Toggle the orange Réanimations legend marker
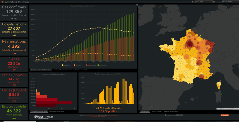This screenshot has width=239, height=122. click(75, 65)
